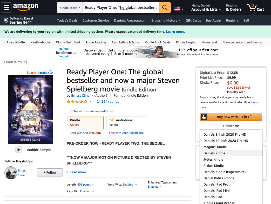Click Buy now with 1-Click button
The width and height of the screenshot is (271, 204).
coord(231,117)
